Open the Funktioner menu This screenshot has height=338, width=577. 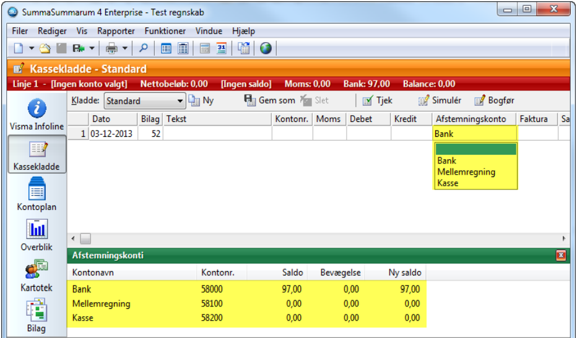165,31
